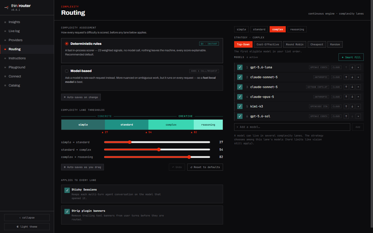Click Smart fill button
373x233 pixels.
coord(351,57)
